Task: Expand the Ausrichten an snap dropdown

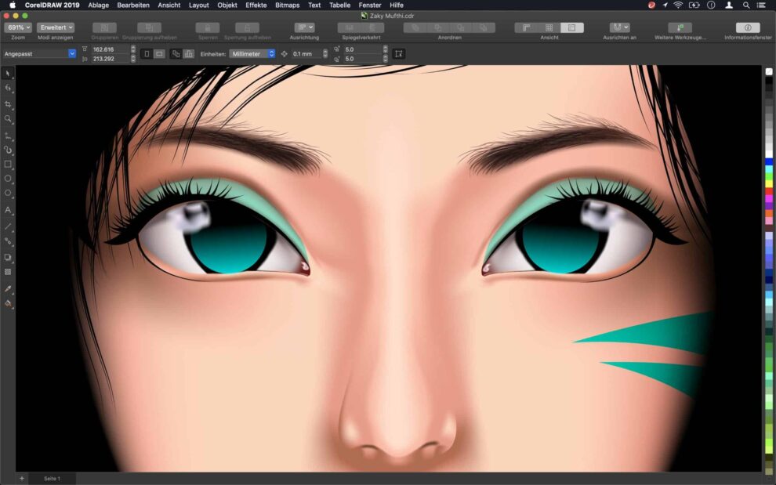Action: [x=619, y=27]
